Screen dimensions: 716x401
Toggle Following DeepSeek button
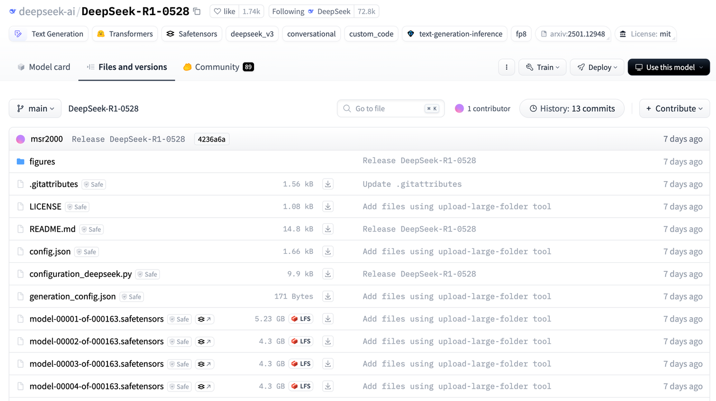tap(312, 11)
